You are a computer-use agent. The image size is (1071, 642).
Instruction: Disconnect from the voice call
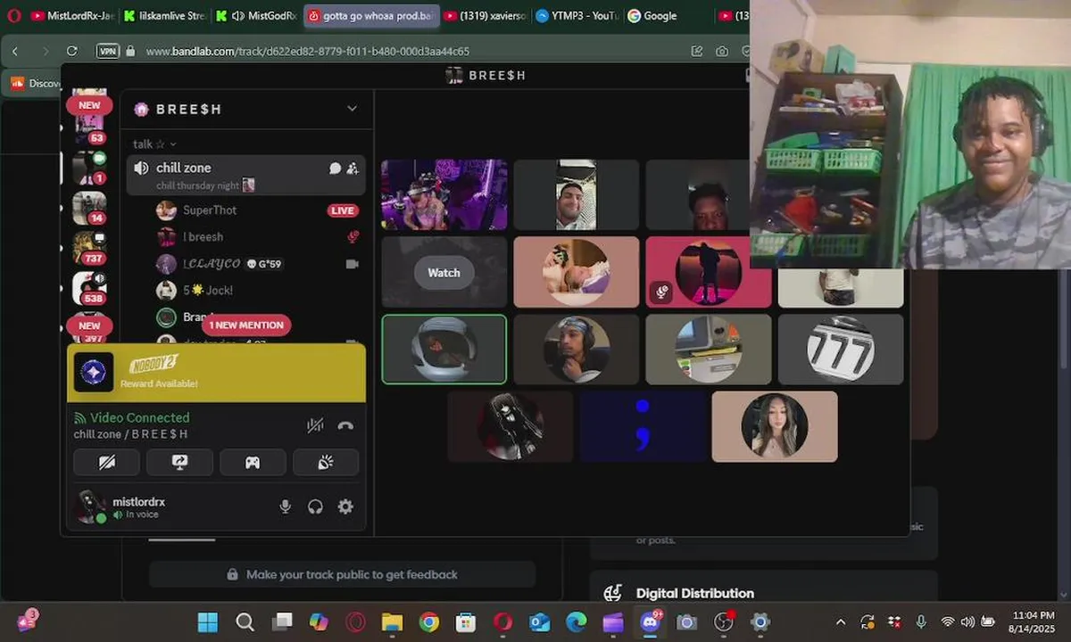[x=345, y=426]
